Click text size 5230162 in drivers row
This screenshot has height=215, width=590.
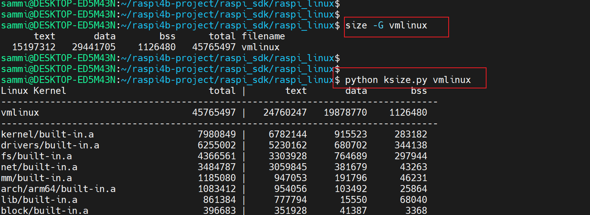(288, 146)
